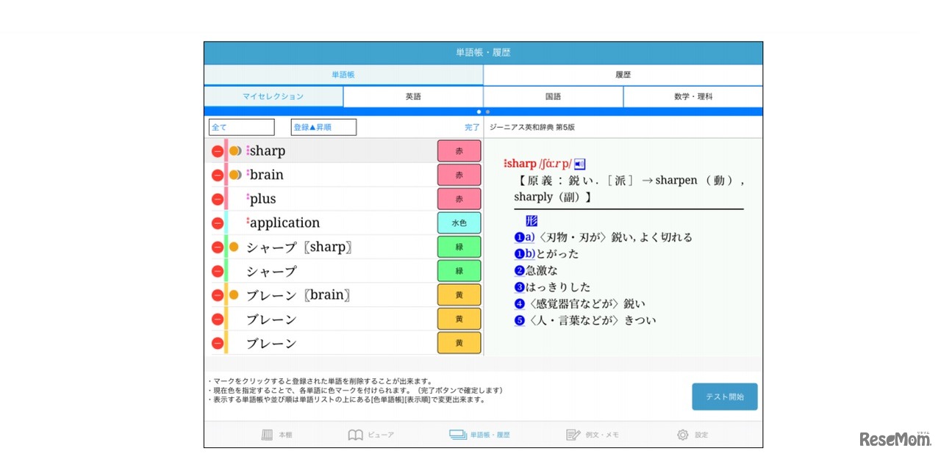Tap 緑 color button for シャープ〖sharp〗
Image resolution: width=941 pixels, height=456 pixels.
459,247
